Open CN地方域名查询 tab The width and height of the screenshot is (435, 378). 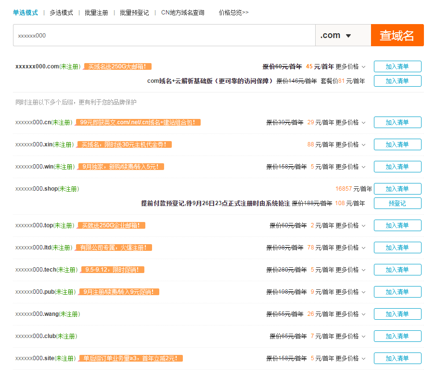(182, 13)
